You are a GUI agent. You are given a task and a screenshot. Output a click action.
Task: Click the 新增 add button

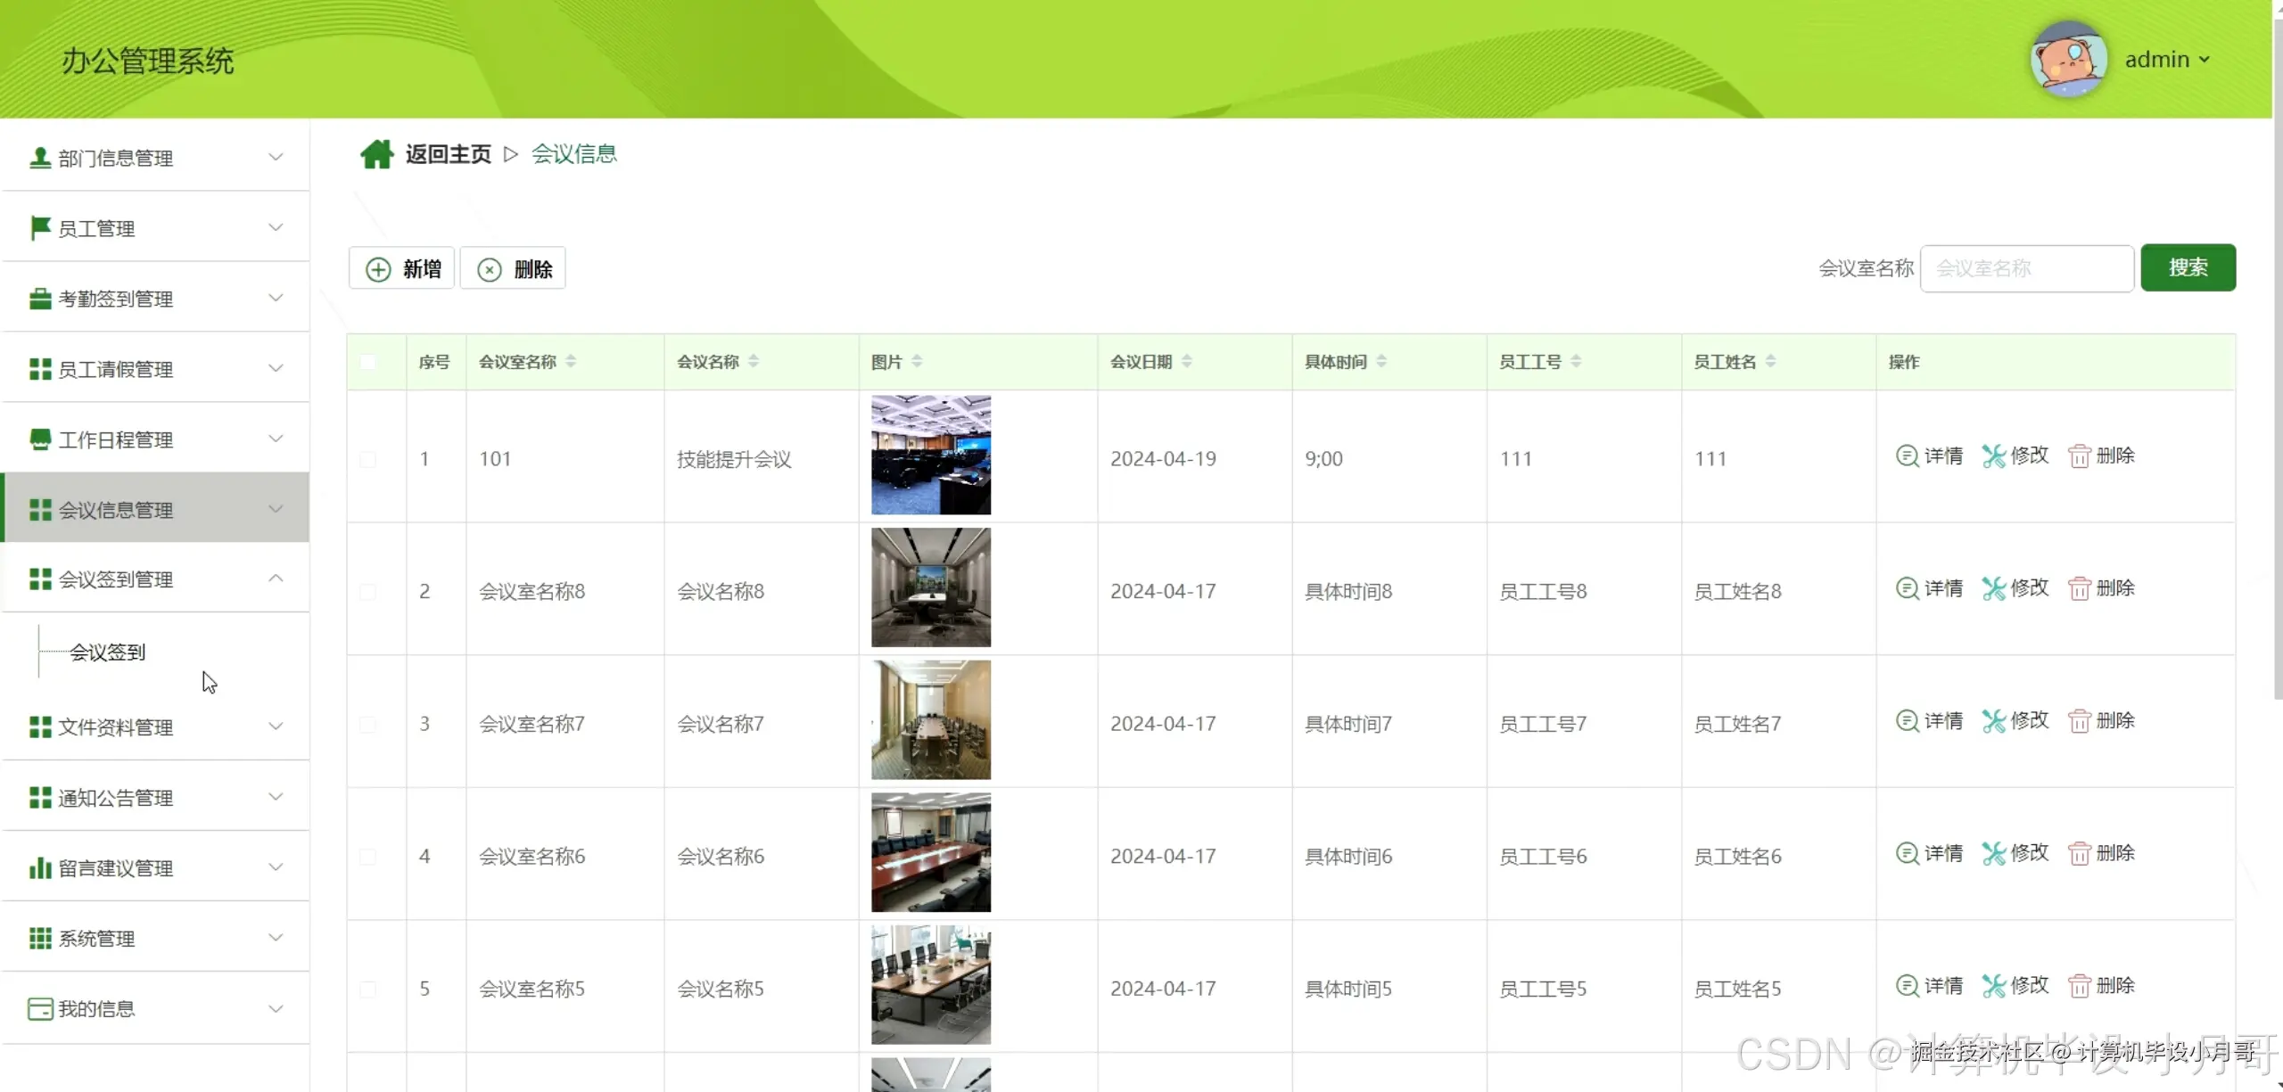(x=403, y=268)
